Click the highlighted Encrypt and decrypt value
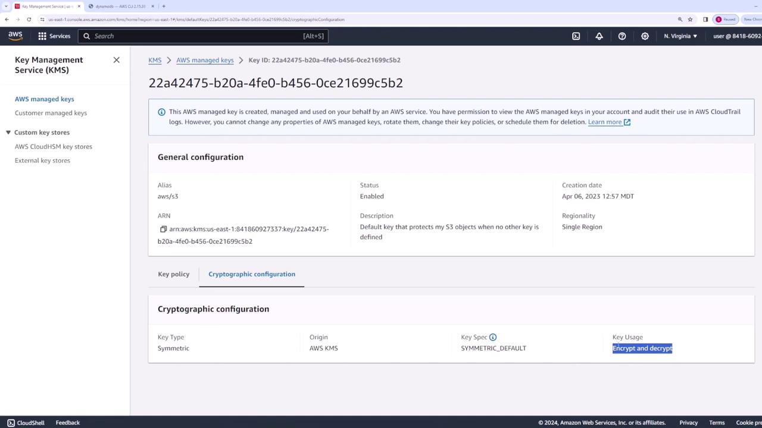The image size is (762, 428). click(642, 348)
